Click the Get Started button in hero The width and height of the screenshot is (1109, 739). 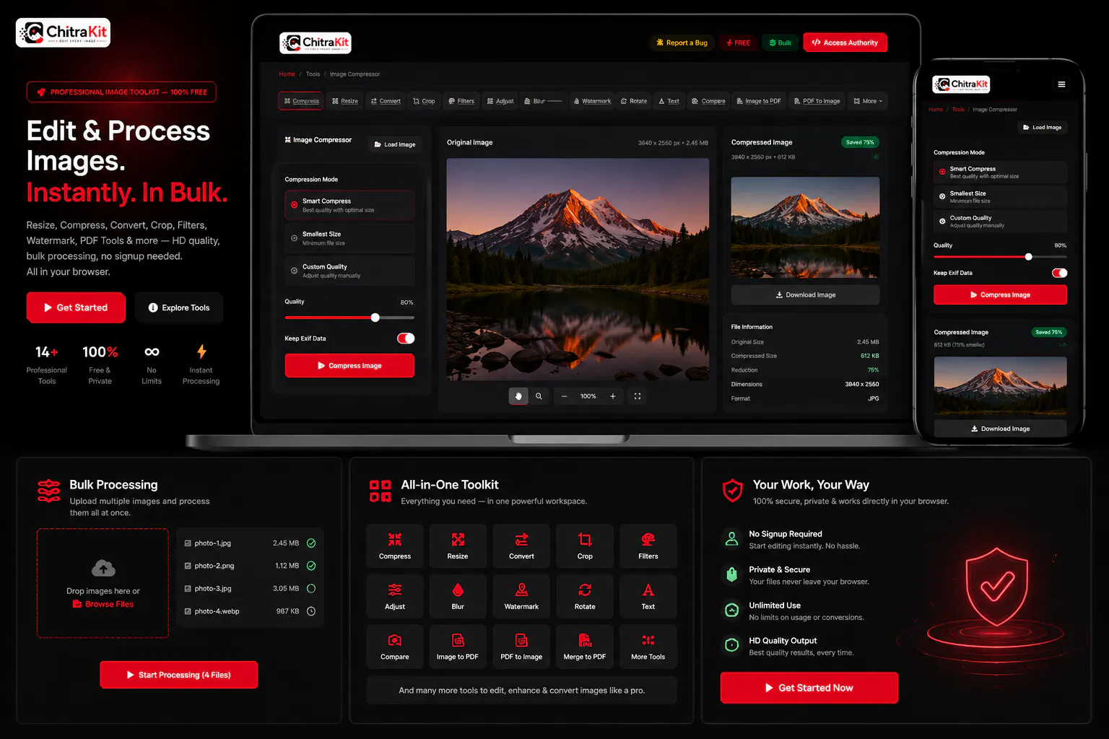(x=76, y=307)
